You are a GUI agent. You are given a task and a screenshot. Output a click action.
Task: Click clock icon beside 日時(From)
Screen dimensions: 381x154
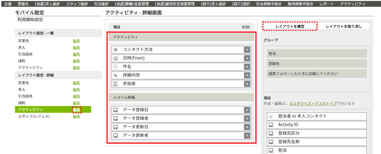[x=116, y=58]
